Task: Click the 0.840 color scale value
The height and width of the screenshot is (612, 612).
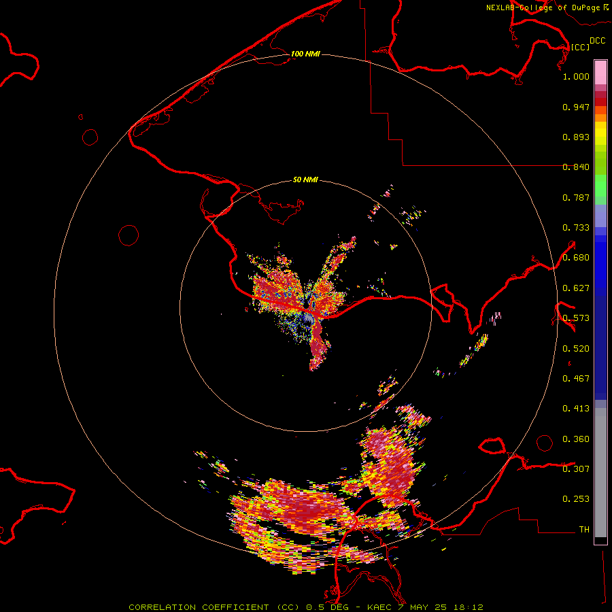Action: pyautogui.click(x=576, y=167)
